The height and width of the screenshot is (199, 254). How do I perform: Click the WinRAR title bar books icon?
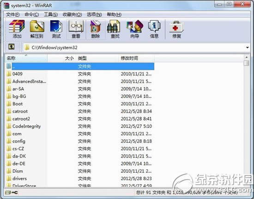pyautogui.click(x=6, y=6)
